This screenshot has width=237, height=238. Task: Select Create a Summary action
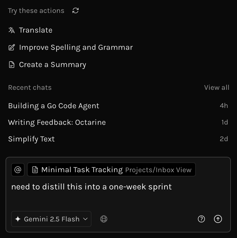52,65
